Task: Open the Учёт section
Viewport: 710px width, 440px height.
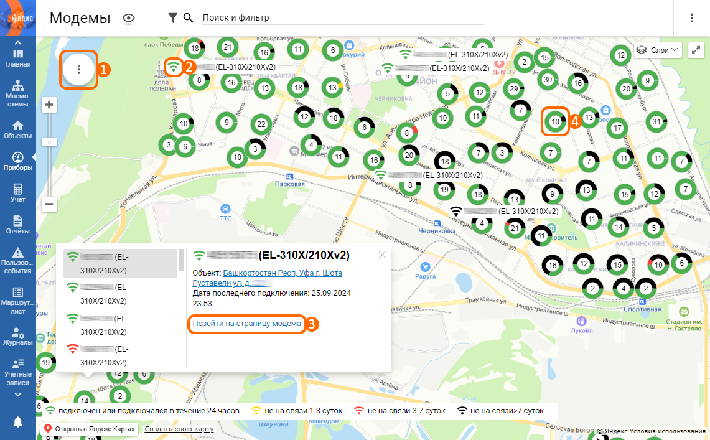Action: click(x=17, y=193)
